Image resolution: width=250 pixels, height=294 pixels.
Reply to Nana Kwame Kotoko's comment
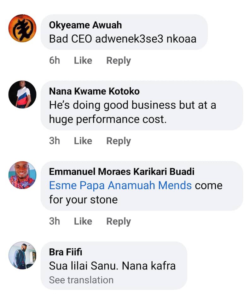click(119, 141)
